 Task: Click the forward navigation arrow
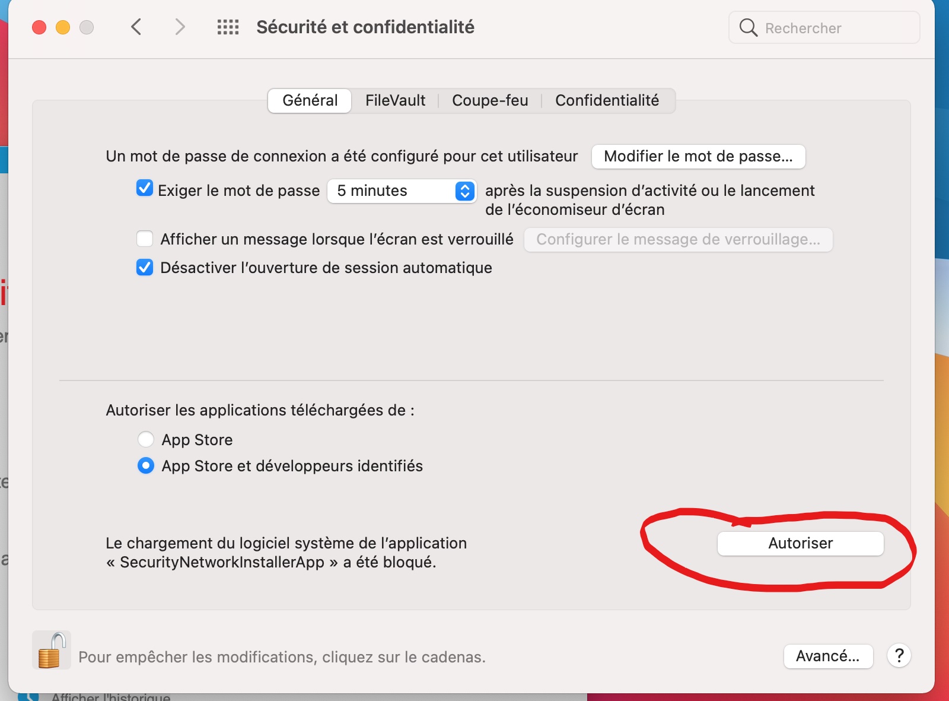tap(180, 27)
